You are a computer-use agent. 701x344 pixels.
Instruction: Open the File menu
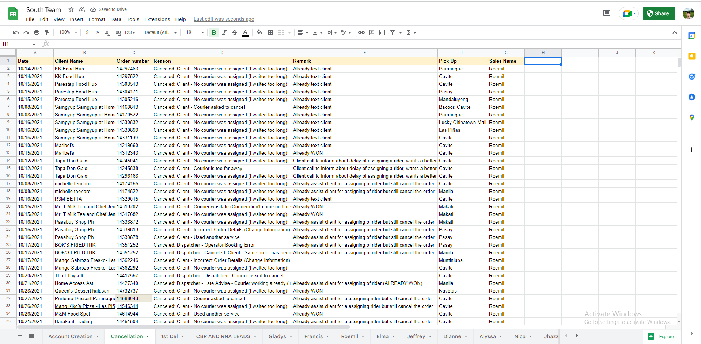coord(30,19)
